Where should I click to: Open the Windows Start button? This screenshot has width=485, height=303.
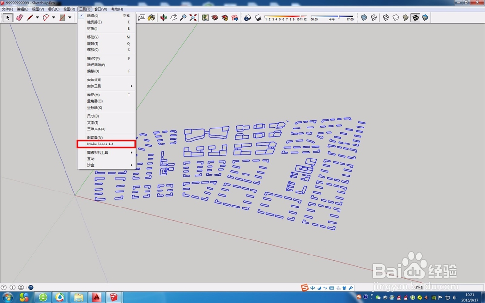tap(7, 298)
